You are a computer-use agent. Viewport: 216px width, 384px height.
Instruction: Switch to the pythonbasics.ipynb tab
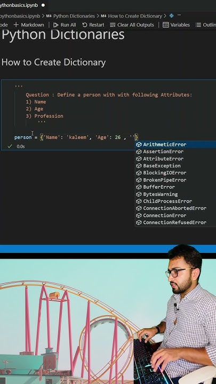[x=19, y=5]
